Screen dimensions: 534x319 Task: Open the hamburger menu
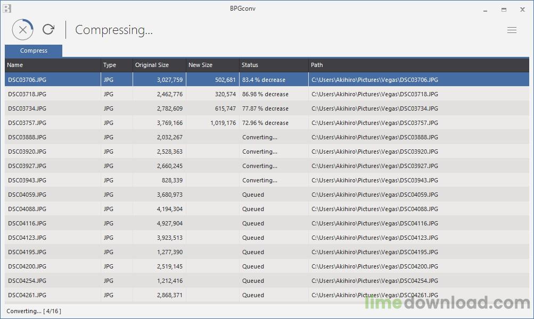click(x=512, y=30)
